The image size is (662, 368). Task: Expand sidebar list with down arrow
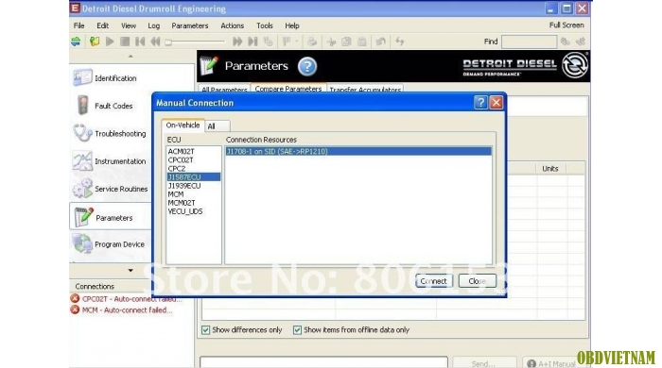point(131,270)
